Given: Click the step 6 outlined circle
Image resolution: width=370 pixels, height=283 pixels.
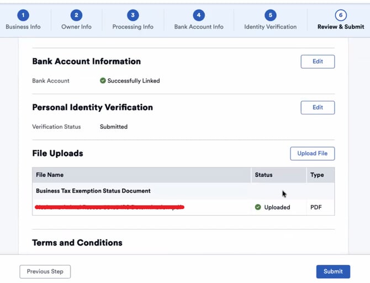Looking at the screenshot, I should coord(341,15).
